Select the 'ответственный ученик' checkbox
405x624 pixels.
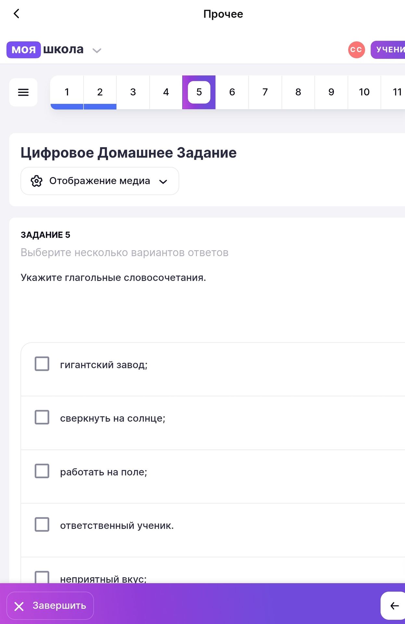pos(42,525)
